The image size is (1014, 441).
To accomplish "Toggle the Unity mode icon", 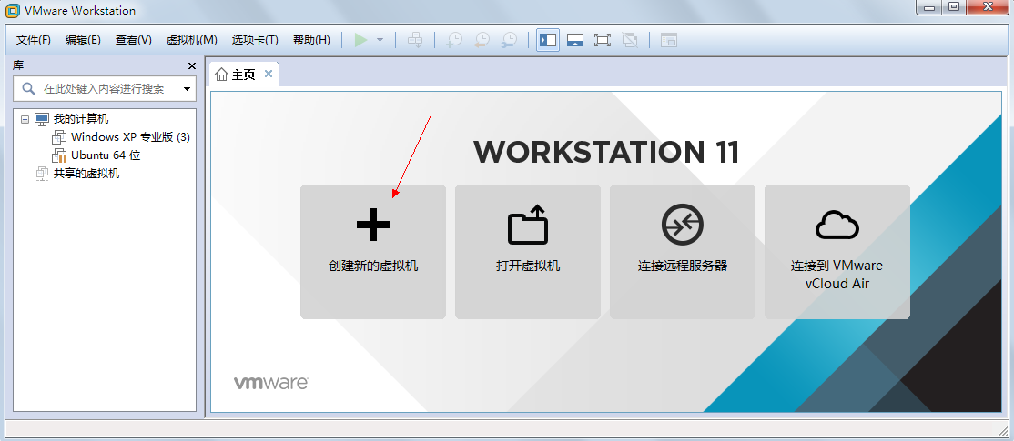I will click(x=630, y=40).
